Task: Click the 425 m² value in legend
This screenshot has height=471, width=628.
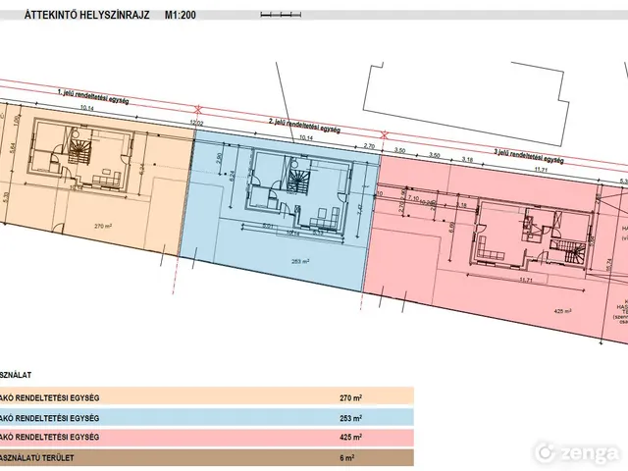Action: click(x=351, y=437)
